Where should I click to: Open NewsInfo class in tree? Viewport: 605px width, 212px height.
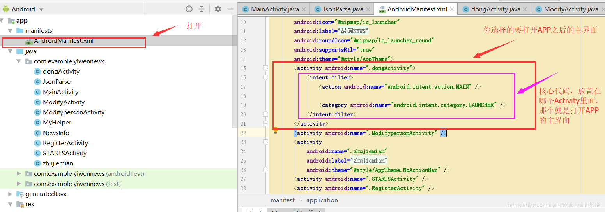point(56,133)
